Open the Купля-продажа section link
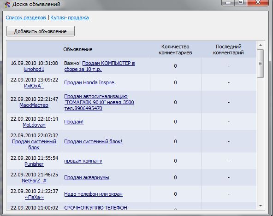The height and width of the screenshot is (216, 273). 70,18
